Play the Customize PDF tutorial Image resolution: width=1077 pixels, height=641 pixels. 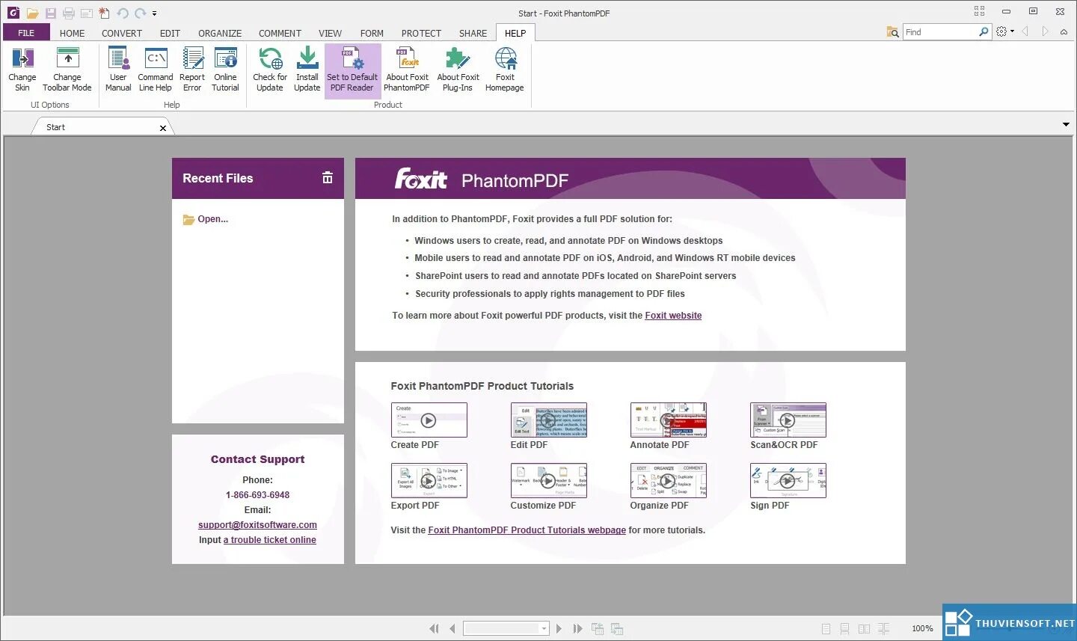click(x=548, y=481)
